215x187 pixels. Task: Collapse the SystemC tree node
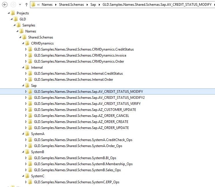(x=23, y=176)
